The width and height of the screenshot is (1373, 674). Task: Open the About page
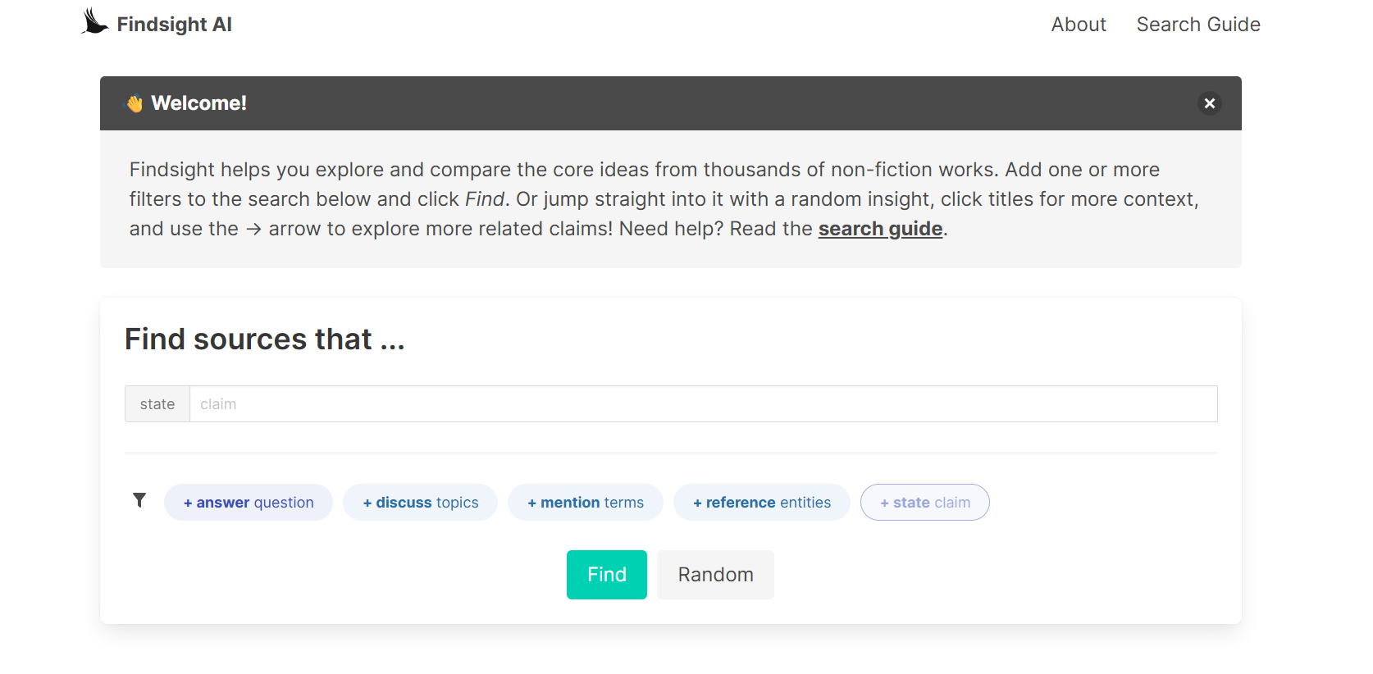pos(1078,25)
